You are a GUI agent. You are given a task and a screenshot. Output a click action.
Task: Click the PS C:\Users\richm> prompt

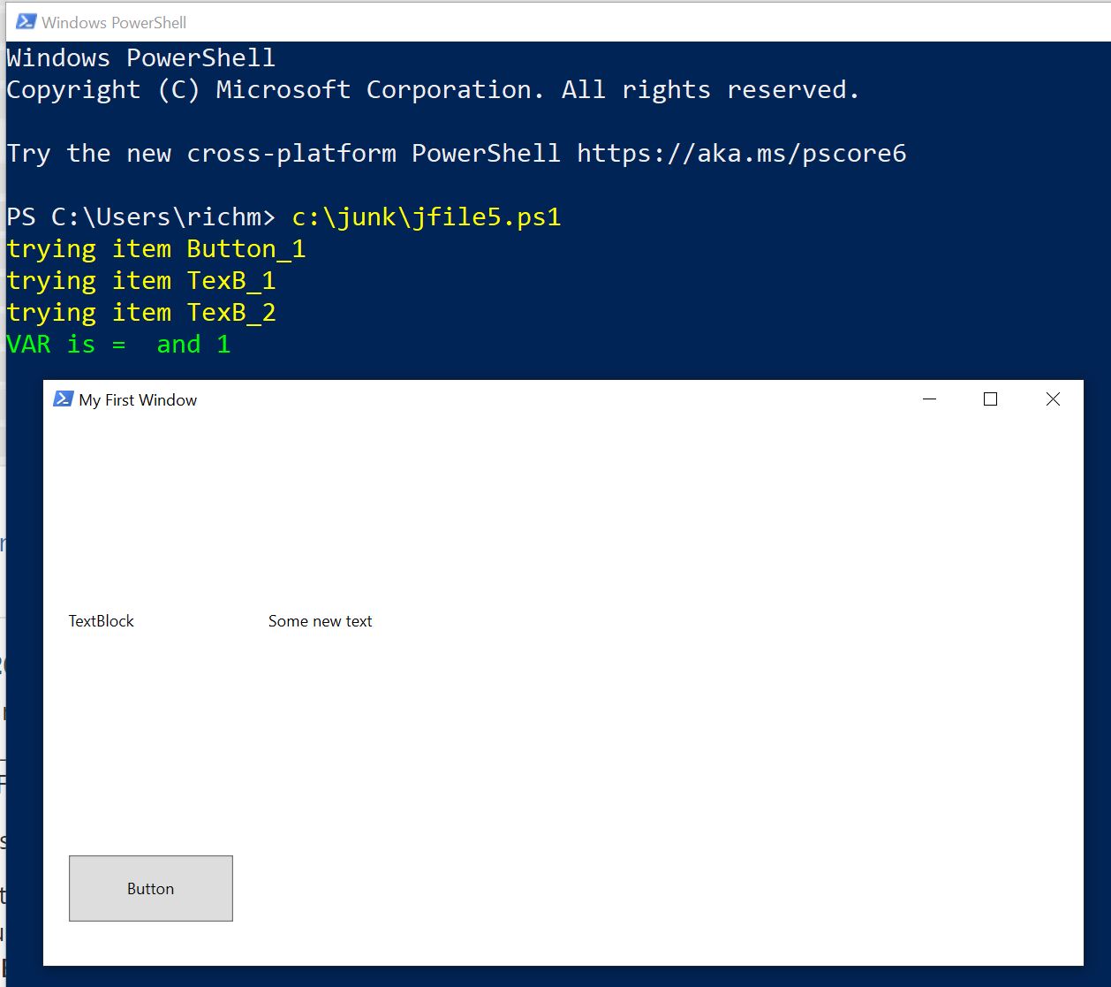point(141,217)
